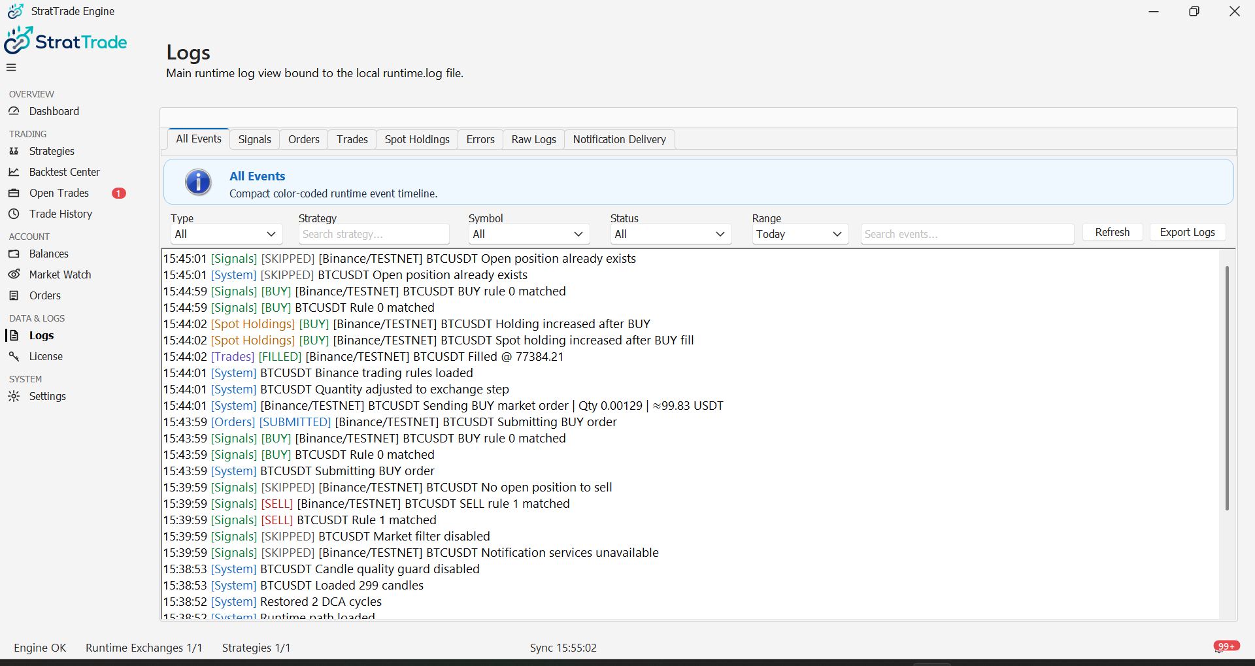The height and width of the screenshot is (666, 1255).
Task: Switch to the Raw Logs tab
Action: pyautogui.click(x=534, y=139)
